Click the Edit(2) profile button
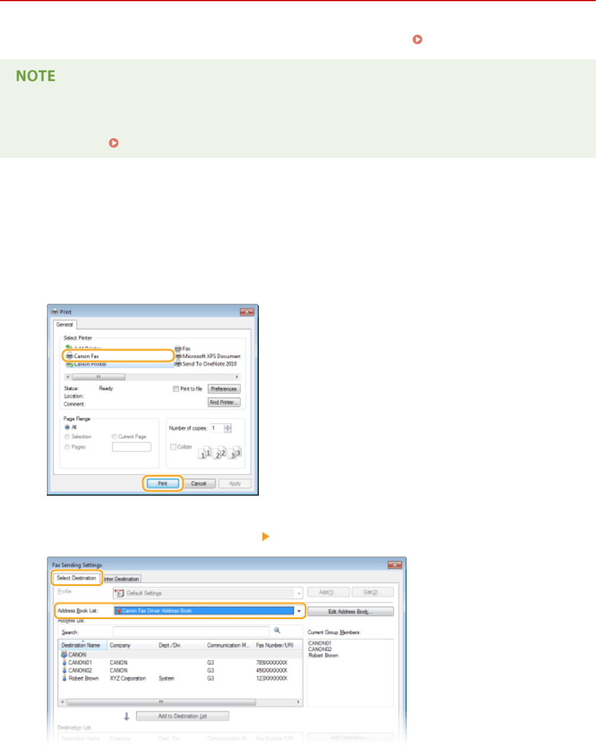Screen dimensions: 596x747 pyautogui.click(x=372, y=593)
